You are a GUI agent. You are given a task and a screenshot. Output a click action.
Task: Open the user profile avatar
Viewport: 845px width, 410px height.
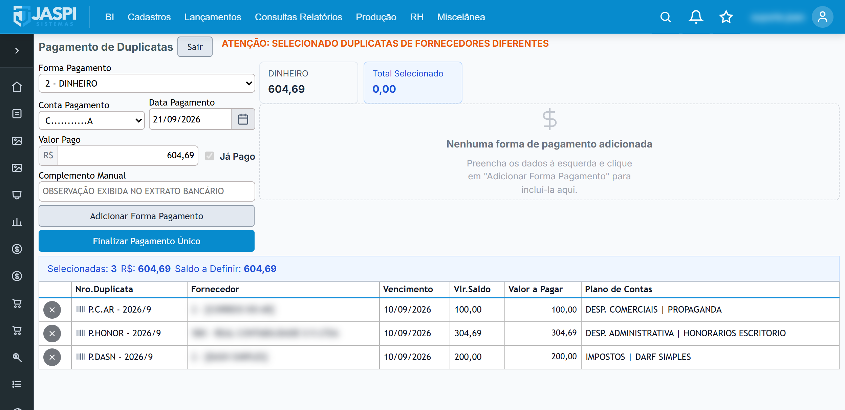point(822,17)
